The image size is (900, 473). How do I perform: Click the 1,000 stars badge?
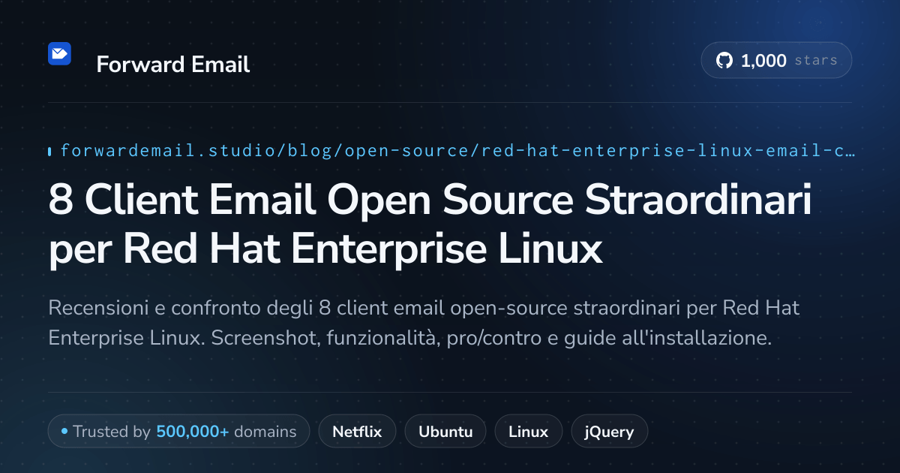[x=776, y=61]
